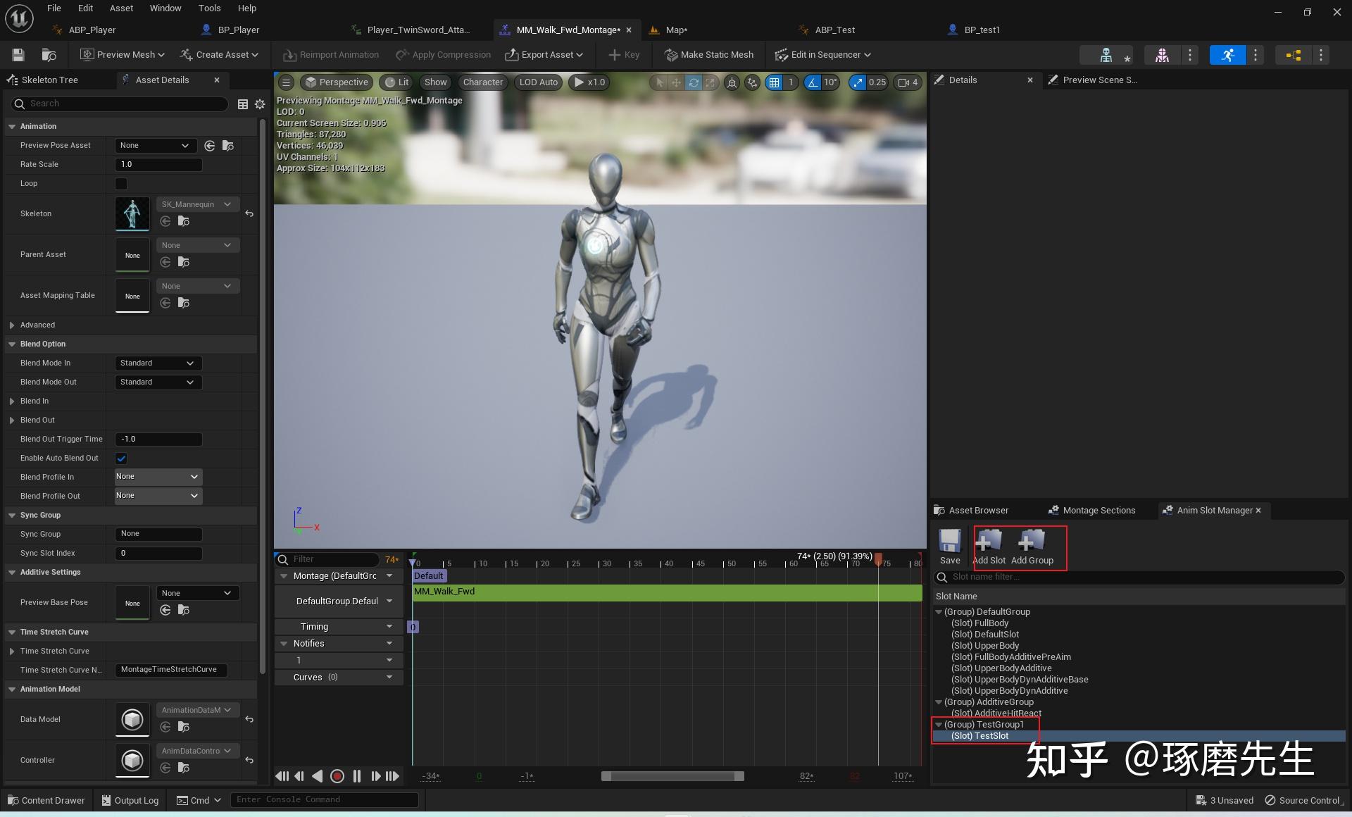The image size is (1352, 817).
Task: Click the Browse to Skeleton asset icon
Action: [184, 221]
